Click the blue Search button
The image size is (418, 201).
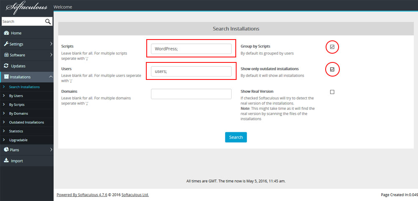tap(236, 137)
